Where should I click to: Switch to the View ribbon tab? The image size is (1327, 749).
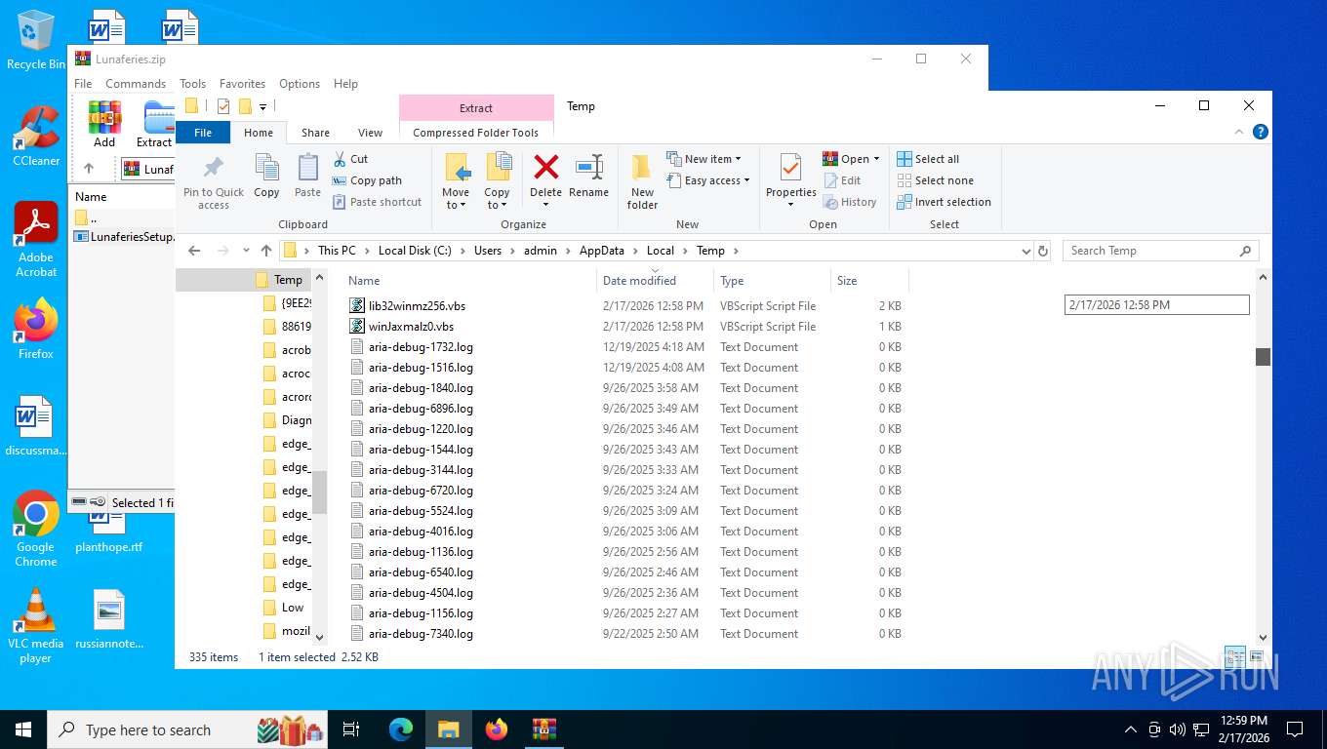[x=370, y=133]
